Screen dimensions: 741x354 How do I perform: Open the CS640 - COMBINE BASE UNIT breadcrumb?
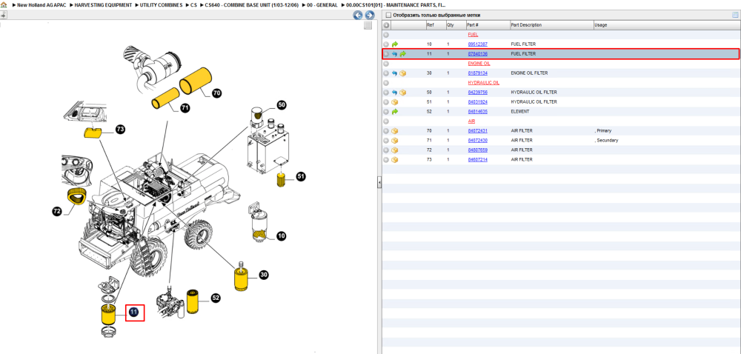click(x=252, y=4)
